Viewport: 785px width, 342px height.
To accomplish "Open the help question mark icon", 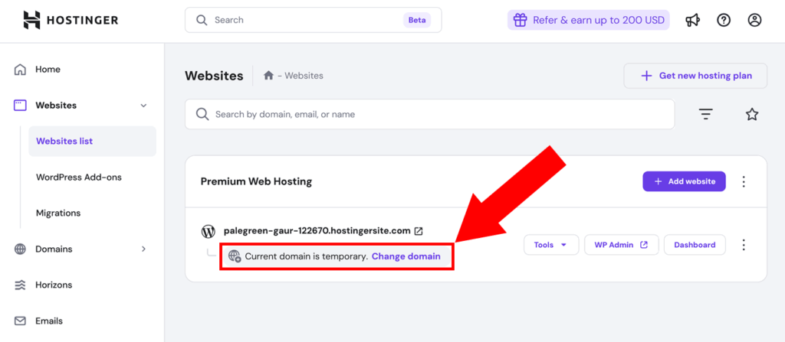I will (x=724, y=20).
